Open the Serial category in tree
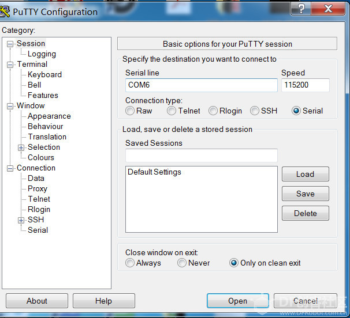 point(38,230)
